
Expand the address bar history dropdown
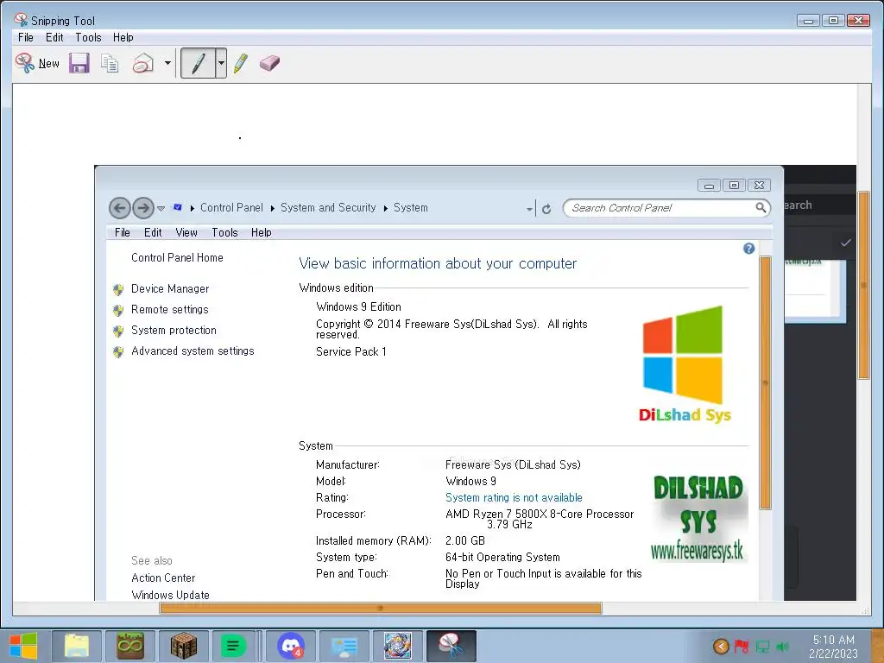tap(529, 209)
